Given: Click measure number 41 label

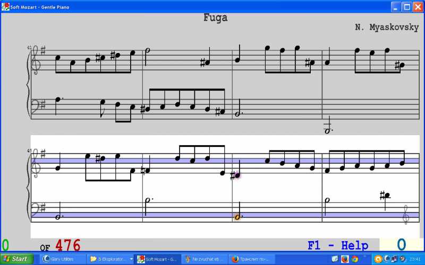Looking at the screenshot, I should [x=29, y=48].
